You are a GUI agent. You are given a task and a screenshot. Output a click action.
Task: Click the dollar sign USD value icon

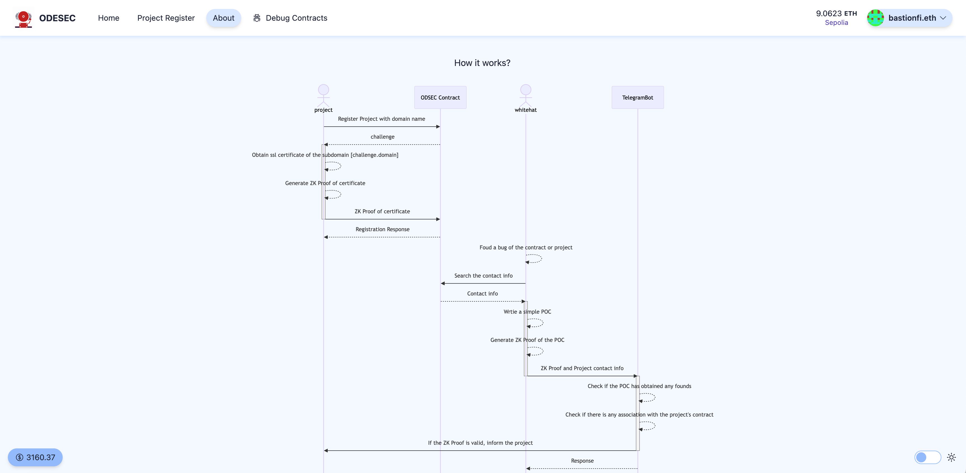click(19, 457)
